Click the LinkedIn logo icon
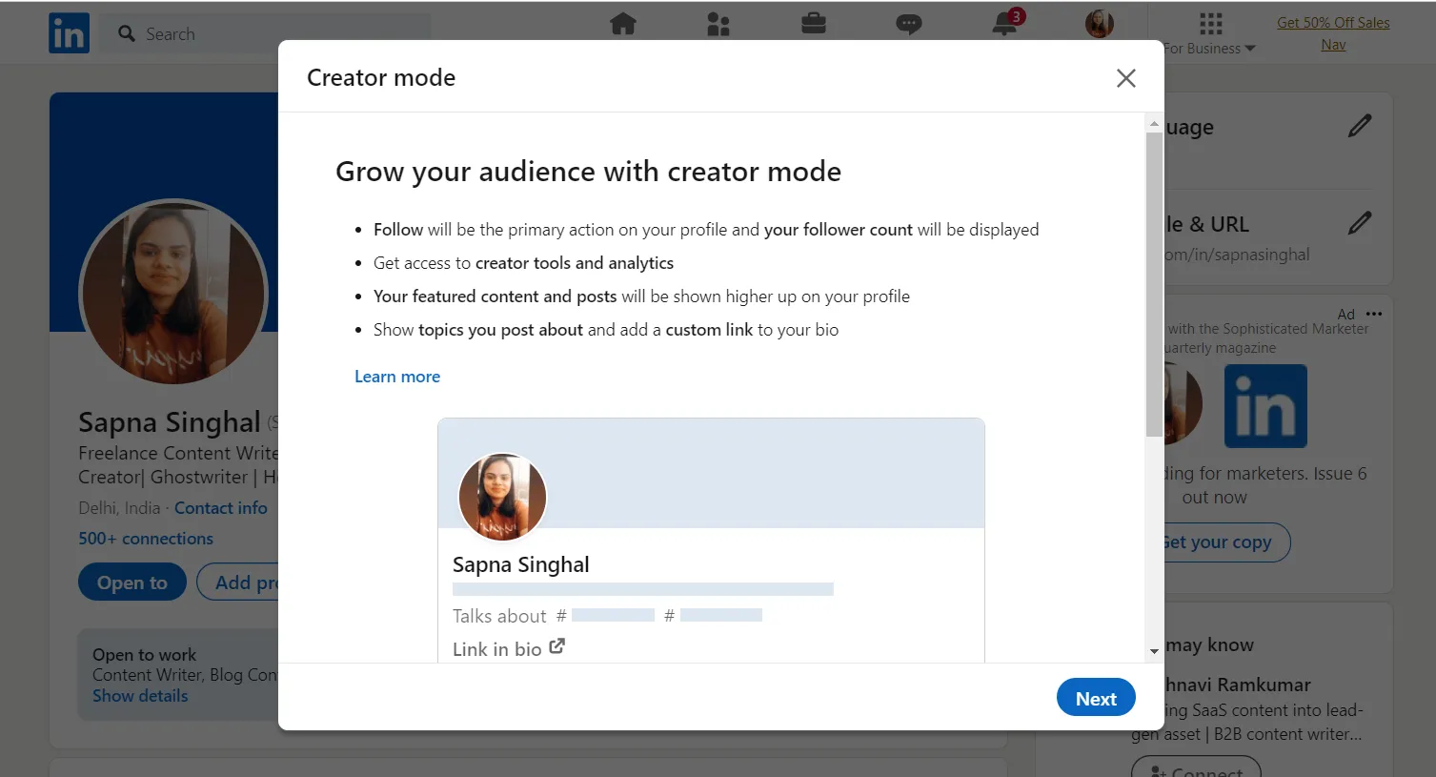Image resolution: width=1436 pixels, height=777 pixels. point(69,33)
